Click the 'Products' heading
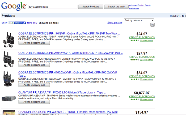Screen dimensions: 186x115 (x=8, y=16)
